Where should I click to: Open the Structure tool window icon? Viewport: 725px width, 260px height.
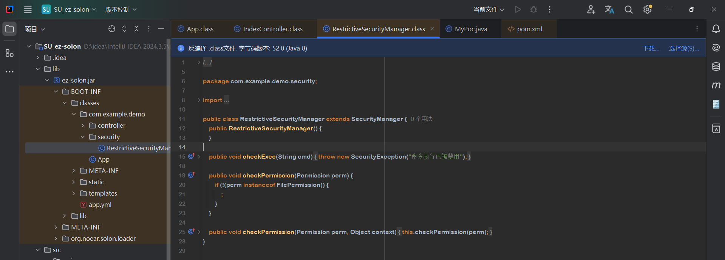point(9,53)
